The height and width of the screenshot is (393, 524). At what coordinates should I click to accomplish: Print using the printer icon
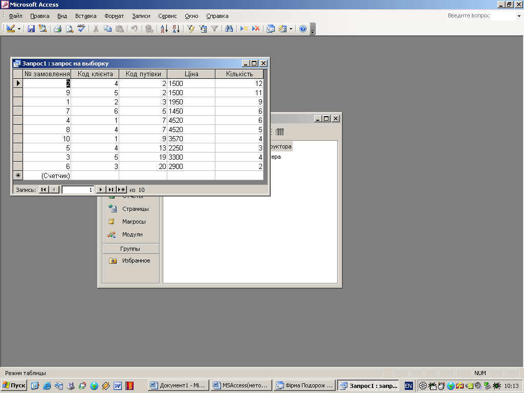pos(57,29)
